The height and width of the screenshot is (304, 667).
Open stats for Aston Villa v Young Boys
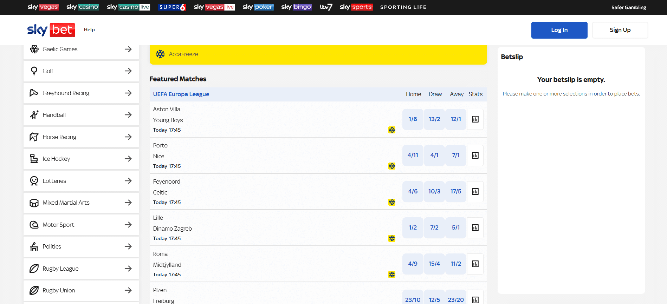click(475, 119)
